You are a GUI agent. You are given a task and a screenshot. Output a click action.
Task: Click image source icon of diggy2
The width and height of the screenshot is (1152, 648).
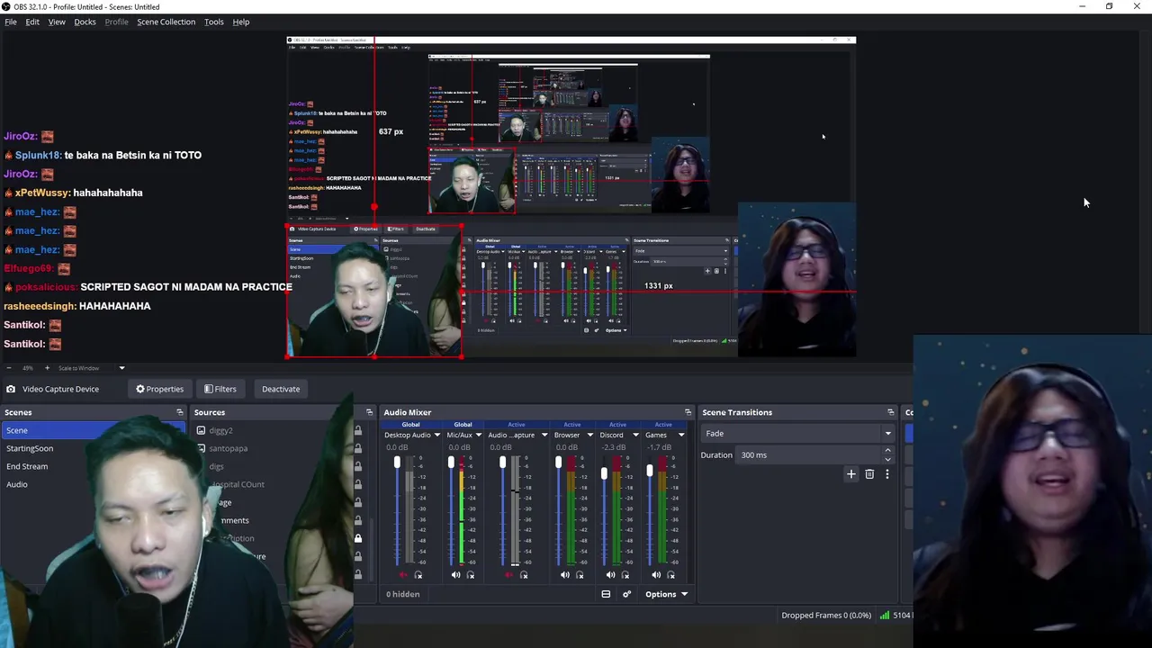[201, 430]
